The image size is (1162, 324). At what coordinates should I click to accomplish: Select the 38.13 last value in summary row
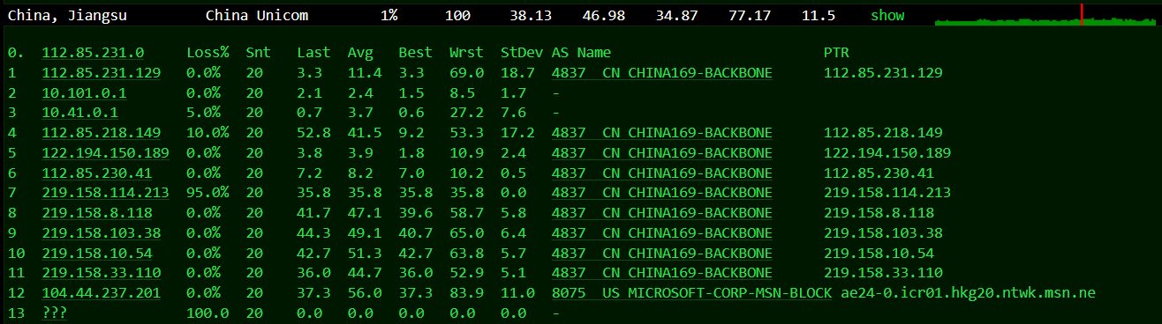531,16
